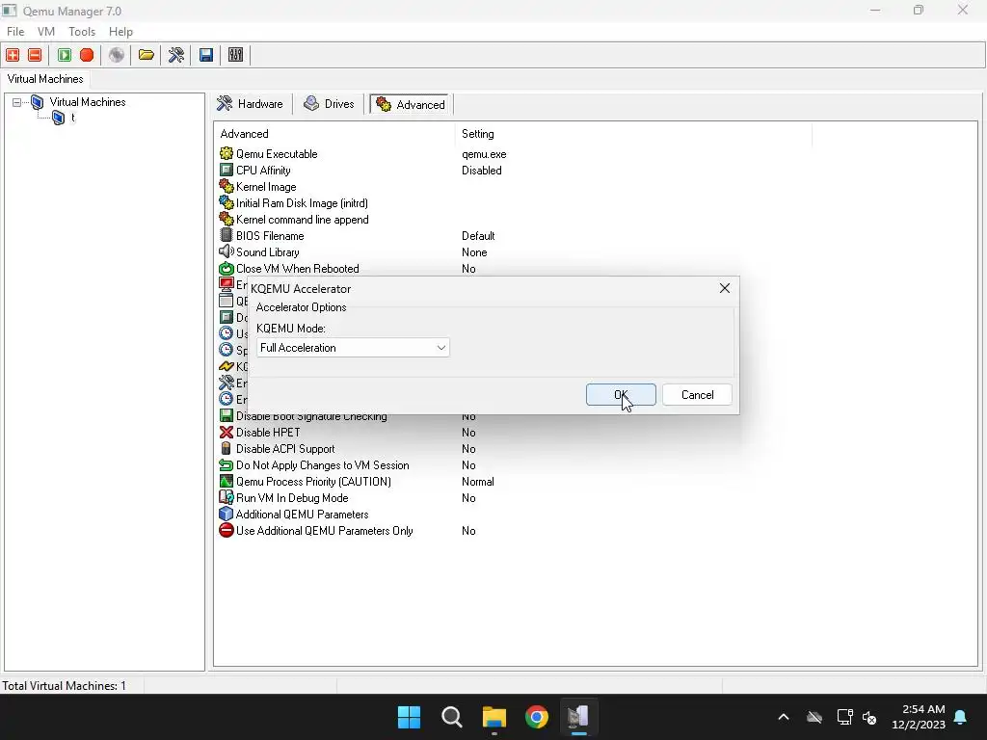This screenshot has height=740, width=987.
Task: Open the Help menu
Action: (x=120, y=32)
